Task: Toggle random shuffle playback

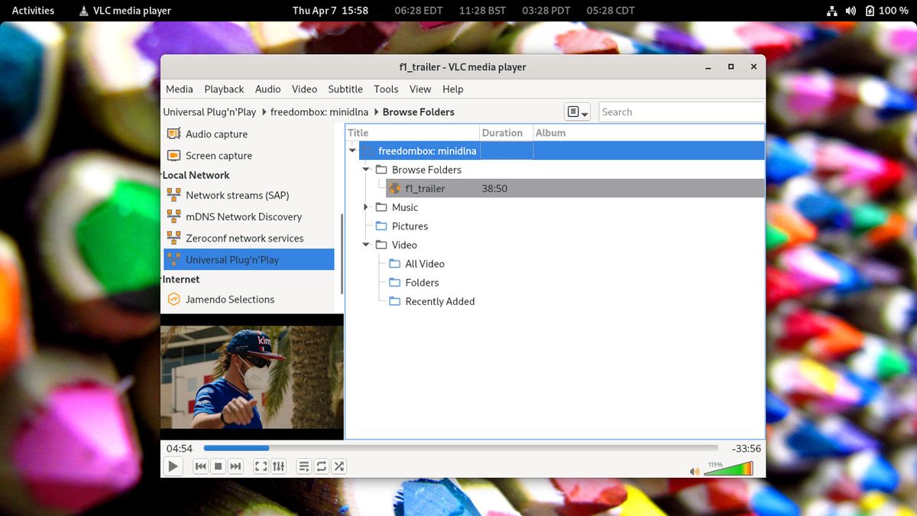Action: (339, 466)
